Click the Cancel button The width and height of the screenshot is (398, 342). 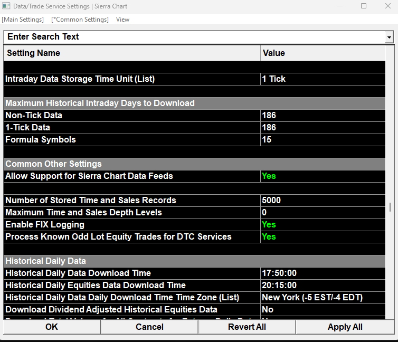(149, 327)
